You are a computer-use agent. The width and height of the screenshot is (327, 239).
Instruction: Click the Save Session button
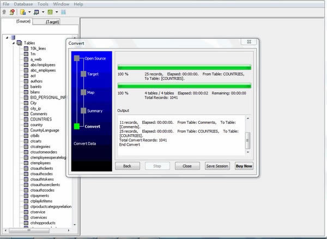pos(217,166)
